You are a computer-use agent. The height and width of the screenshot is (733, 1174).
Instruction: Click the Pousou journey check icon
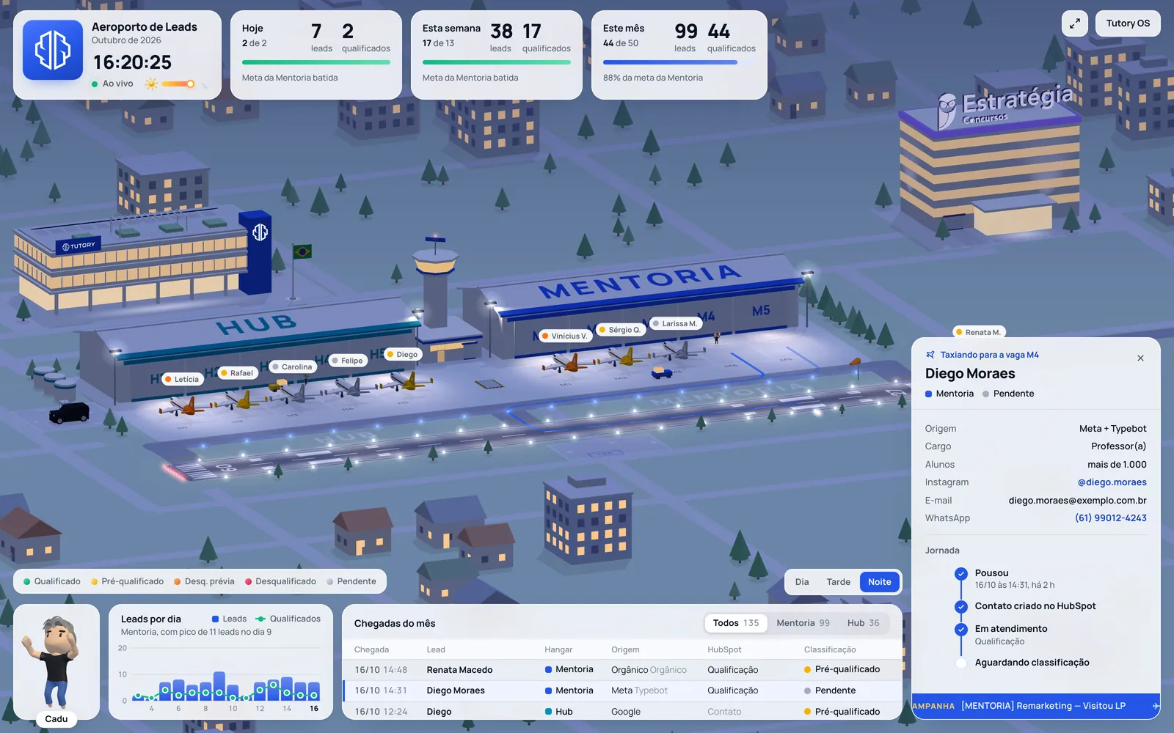(x=961, y=574)
